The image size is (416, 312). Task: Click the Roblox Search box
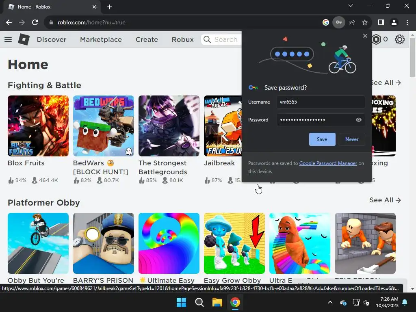221,39
